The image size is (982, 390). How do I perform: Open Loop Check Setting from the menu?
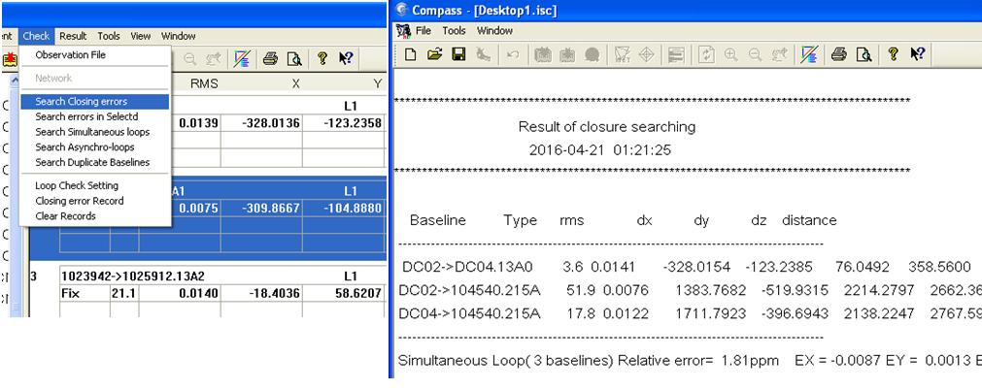coord(77,185)
